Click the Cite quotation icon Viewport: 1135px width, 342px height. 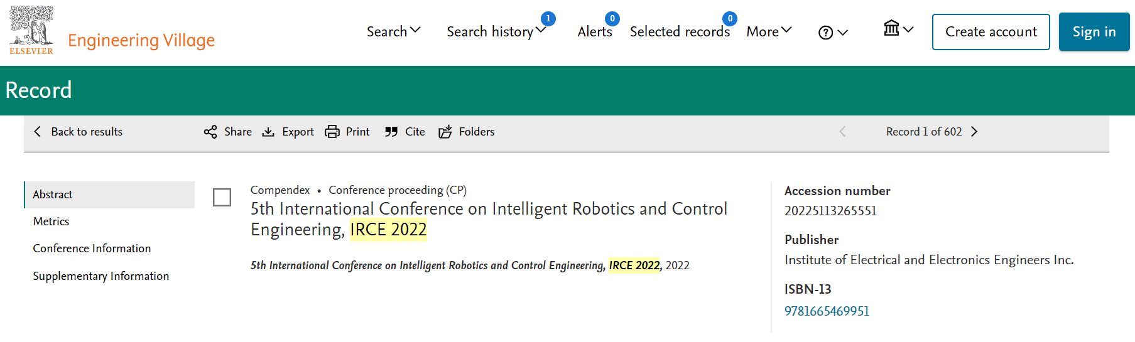pyautogui.click(x=391, y=132)
